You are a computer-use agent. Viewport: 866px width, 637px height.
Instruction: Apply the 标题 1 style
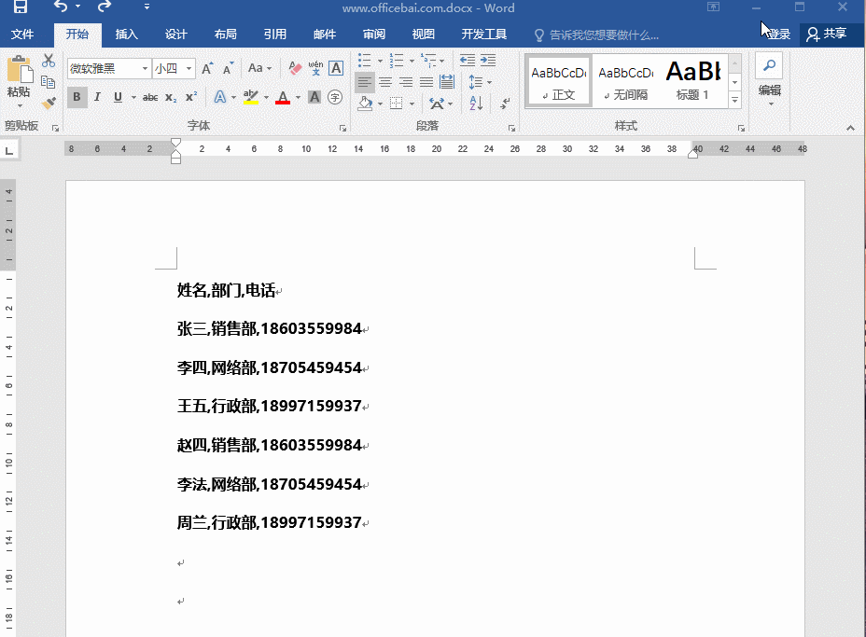(693, 82)
